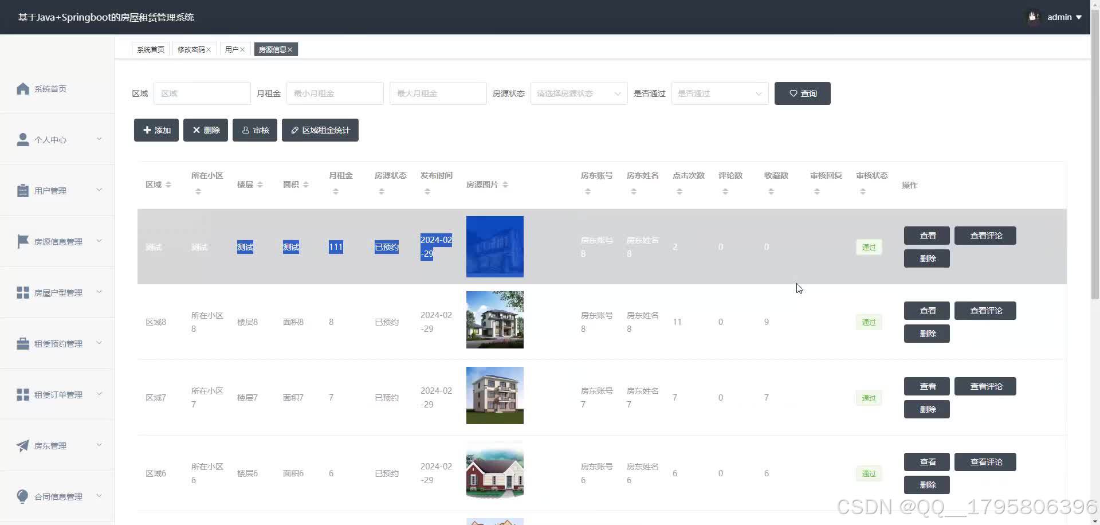Click the 添加 button
The height and width of the screenshot is (525, 1100).
click(156, 130)
